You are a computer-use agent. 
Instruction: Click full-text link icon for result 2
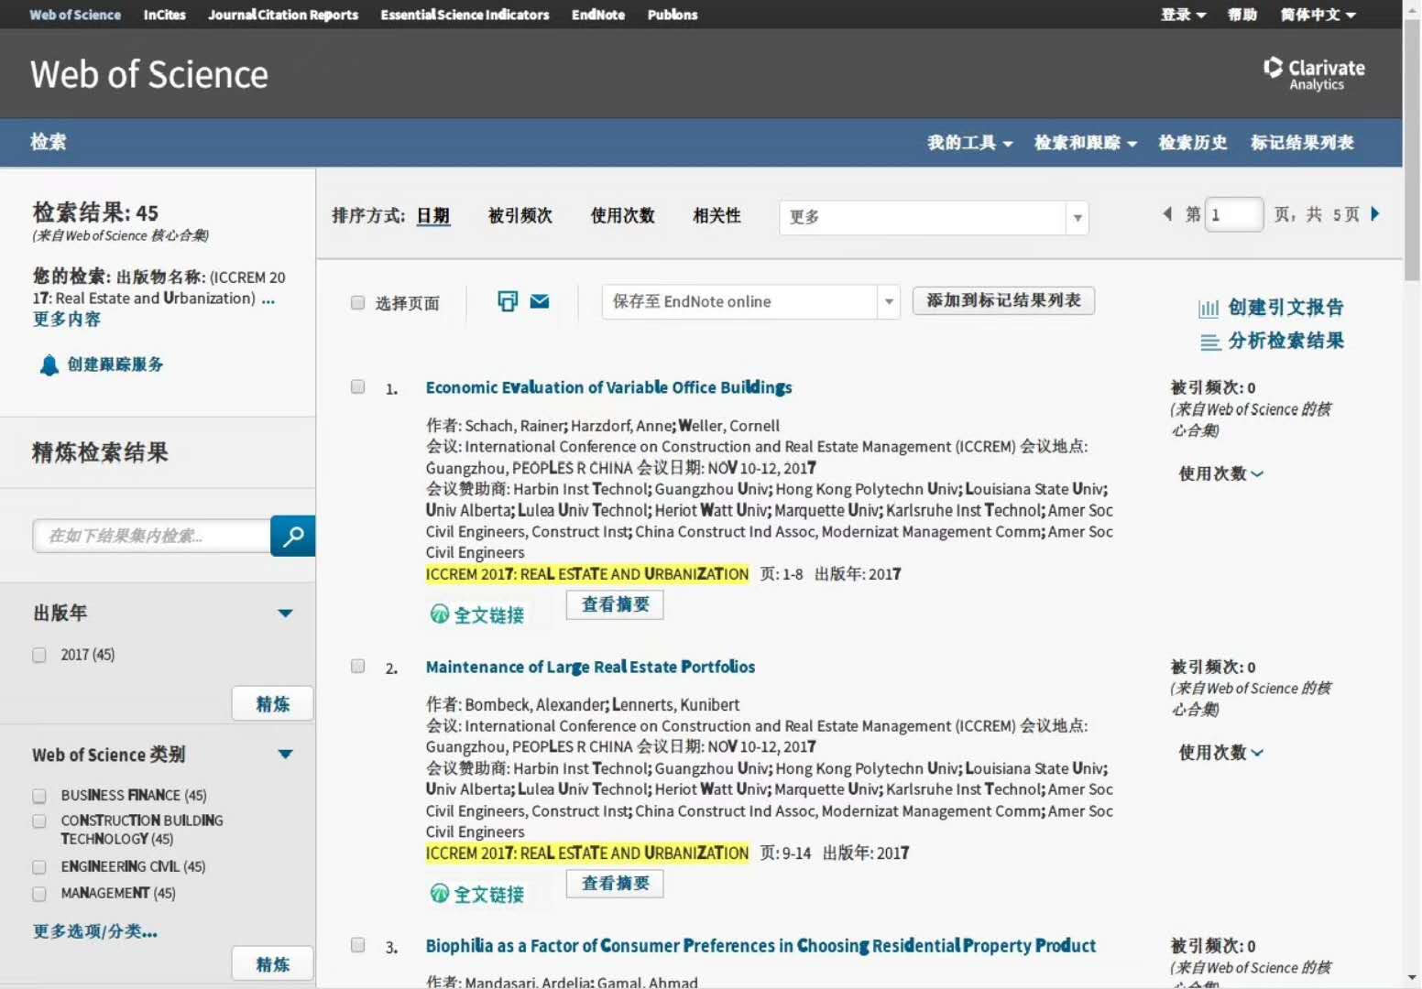point(440,894)
